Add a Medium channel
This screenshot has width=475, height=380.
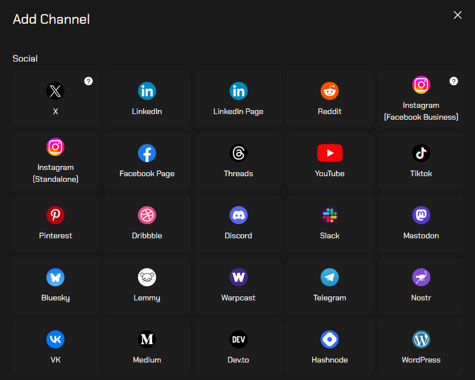(x=147, y=348)
